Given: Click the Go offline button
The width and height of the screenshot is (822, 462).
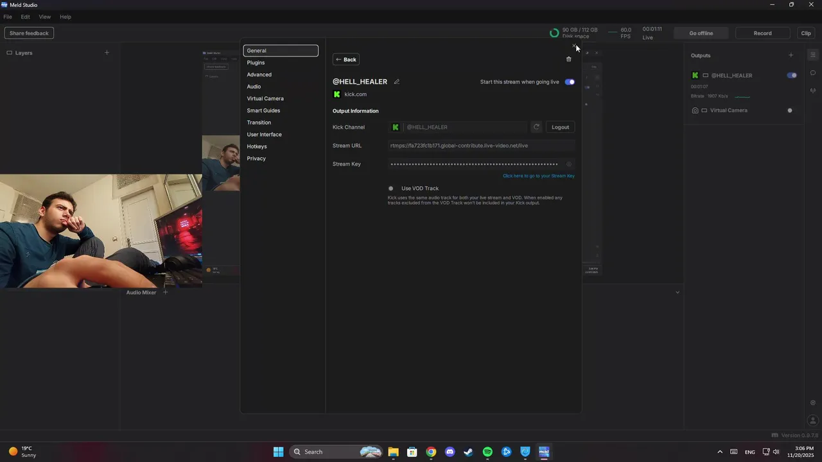Looking at the screenshot, I should click(x=701, y=33).
